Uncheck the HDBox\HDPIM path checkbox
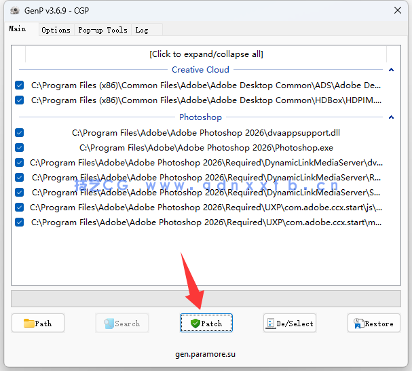Screen dimensions: 412x371 [19, 100]
